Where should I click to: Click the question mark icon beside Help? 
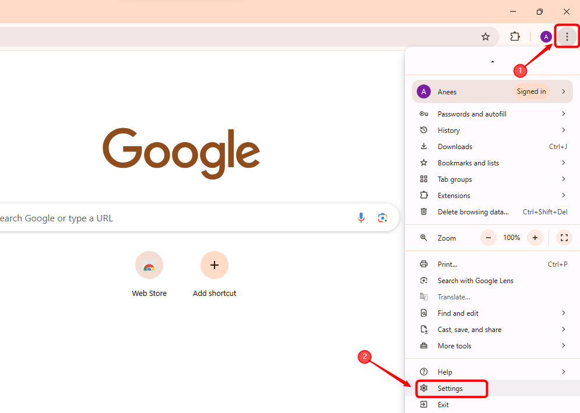point(424,372)
